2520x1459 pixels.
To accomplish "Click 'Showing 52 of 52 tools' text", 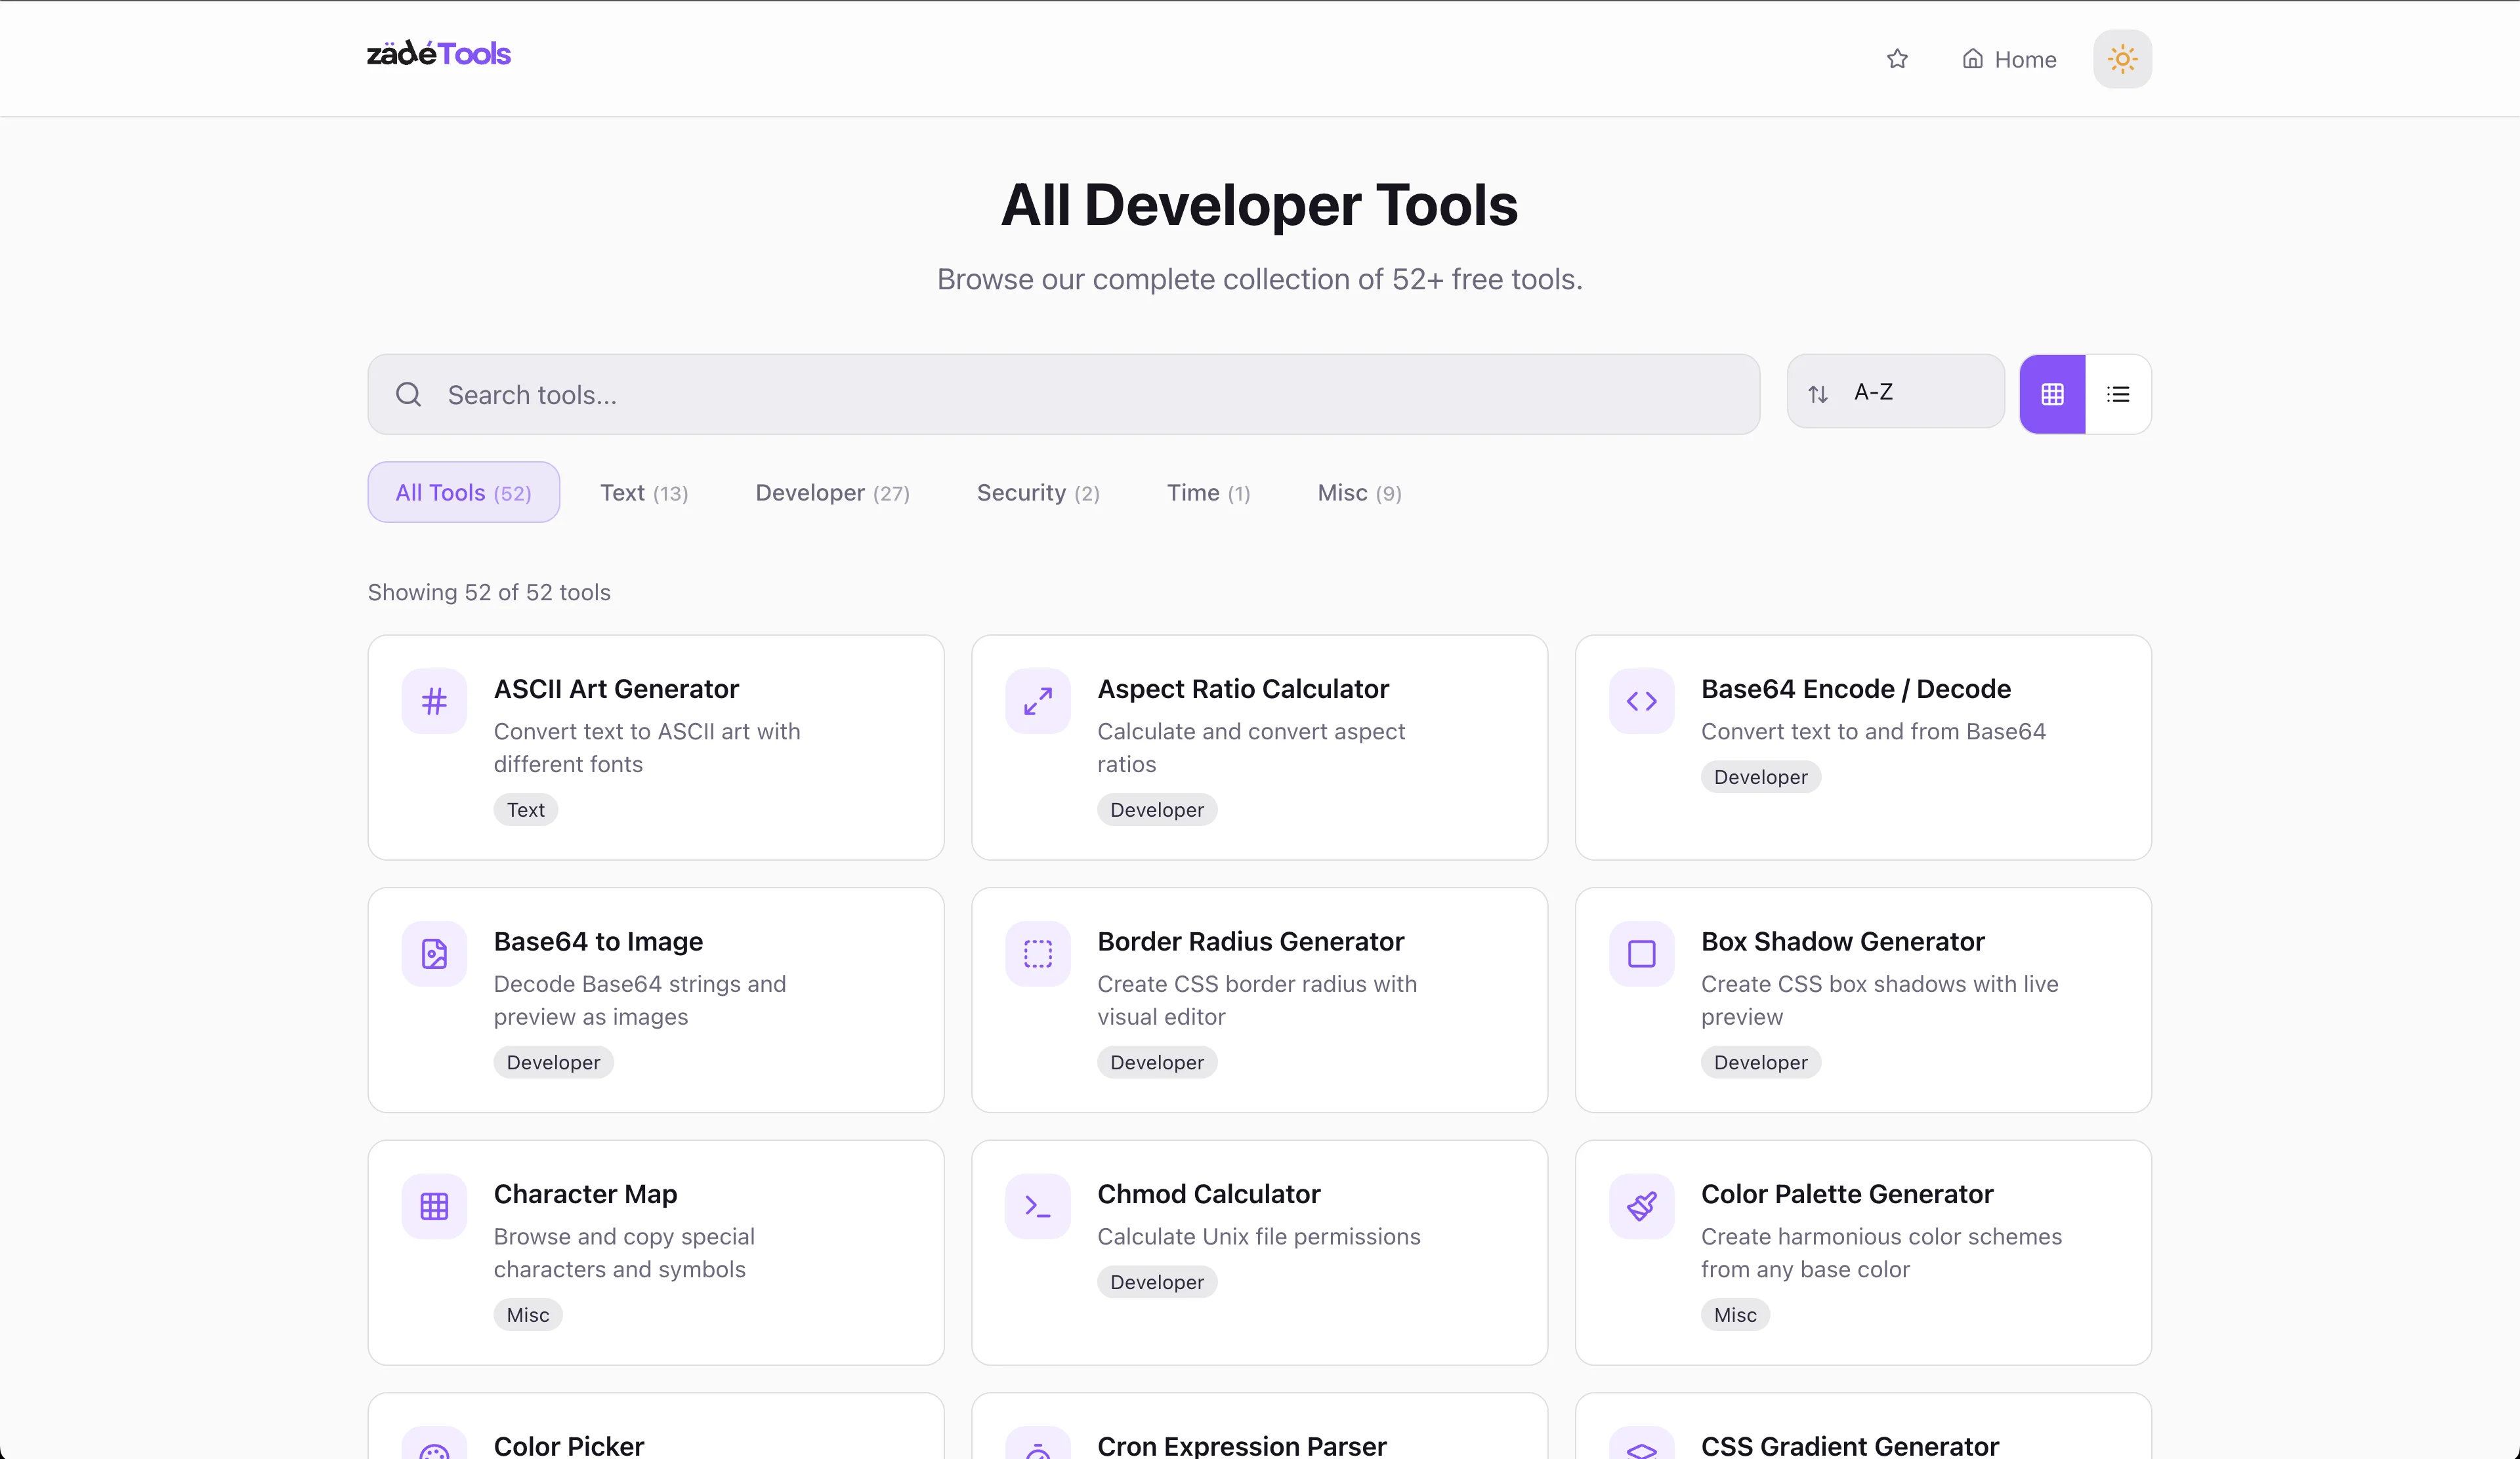I will 489,592.
